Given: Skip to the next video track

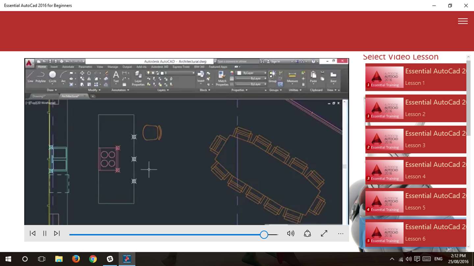Looking at the screenshot, I should [x=57, y=233].
